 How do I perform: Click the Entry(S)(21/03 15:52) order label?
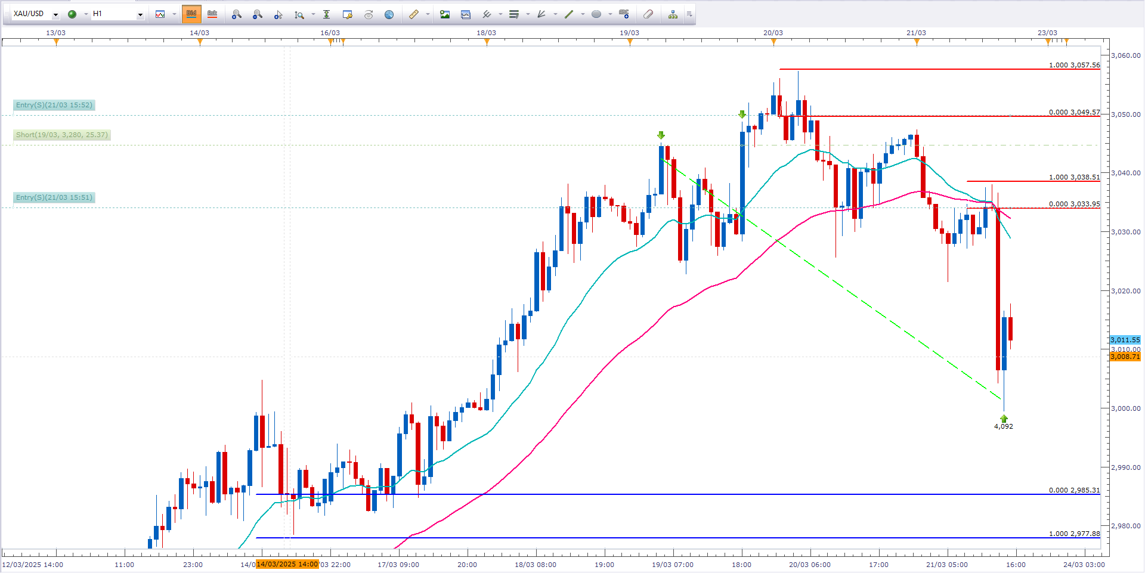point(54,106)
